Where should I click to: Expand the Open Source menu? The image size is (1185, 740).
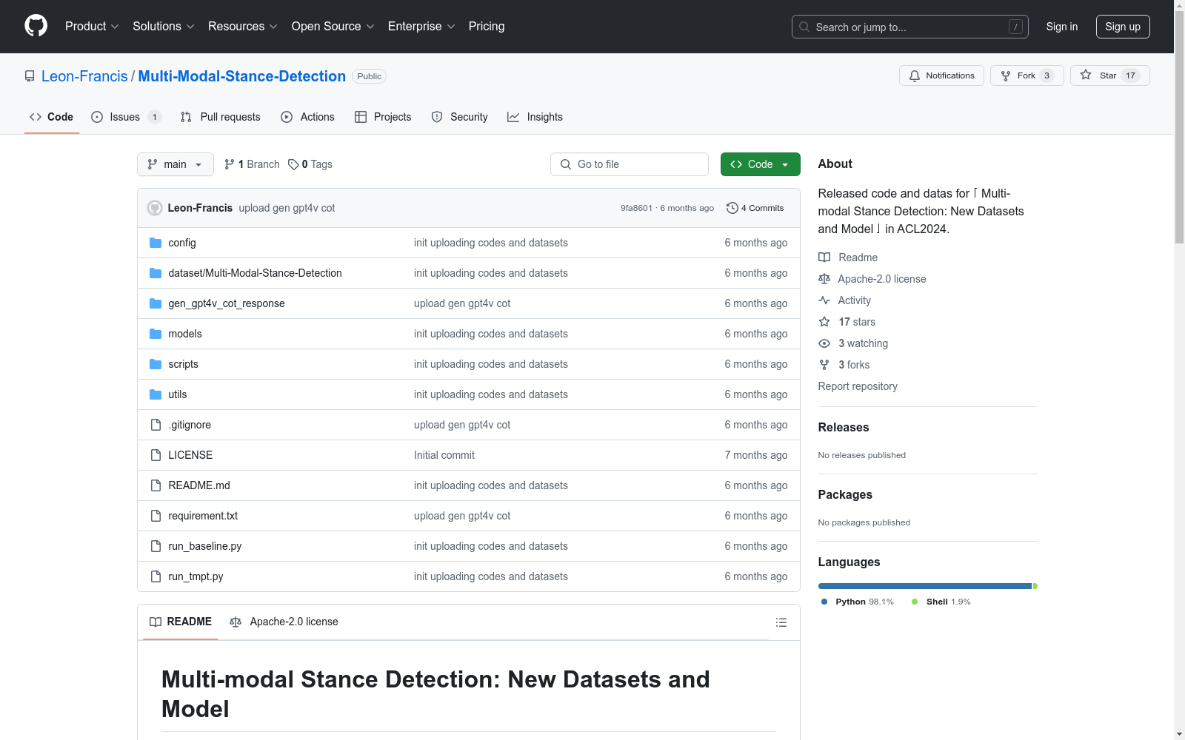coord(333,26)
